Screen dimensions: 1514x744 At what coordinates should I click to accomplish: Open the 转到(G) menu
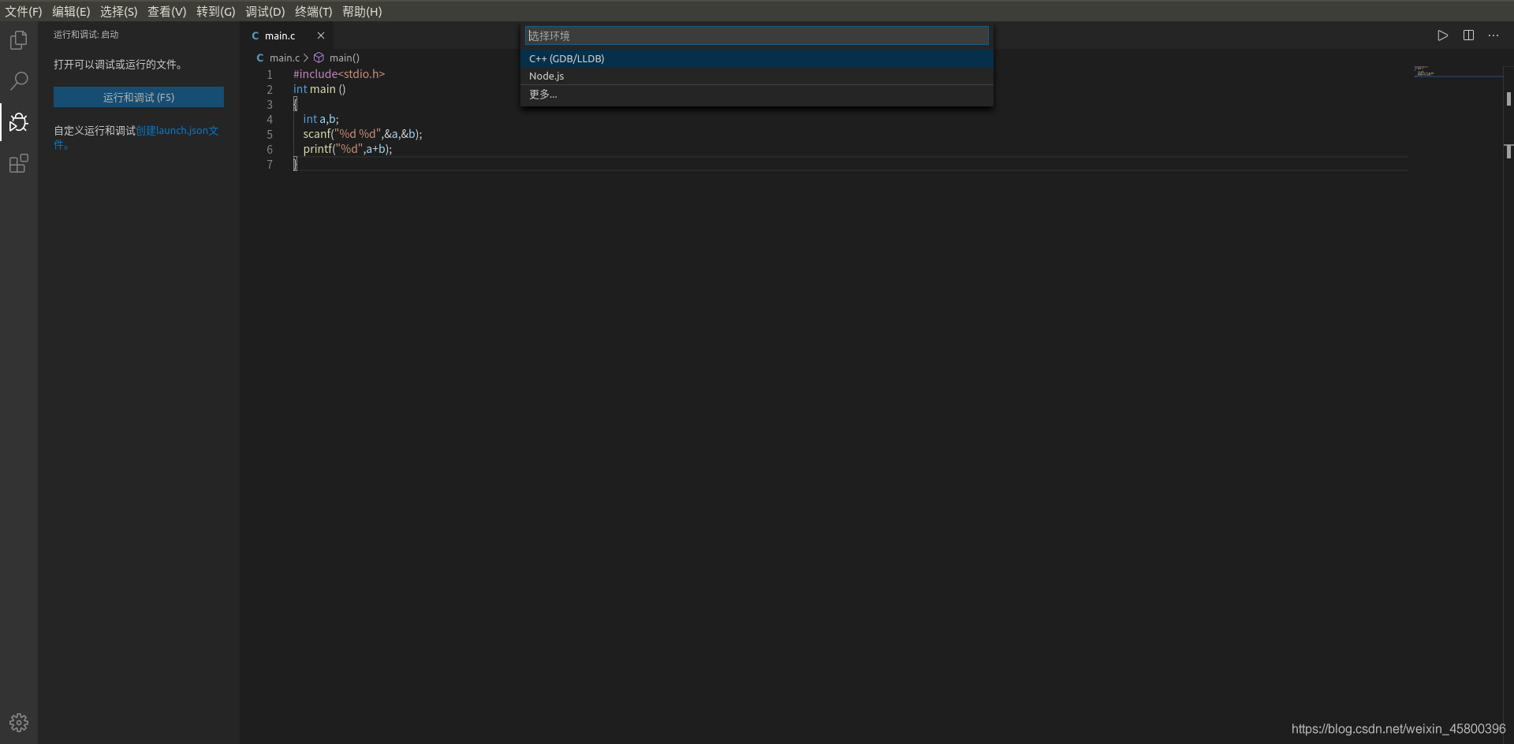point(215,11)
